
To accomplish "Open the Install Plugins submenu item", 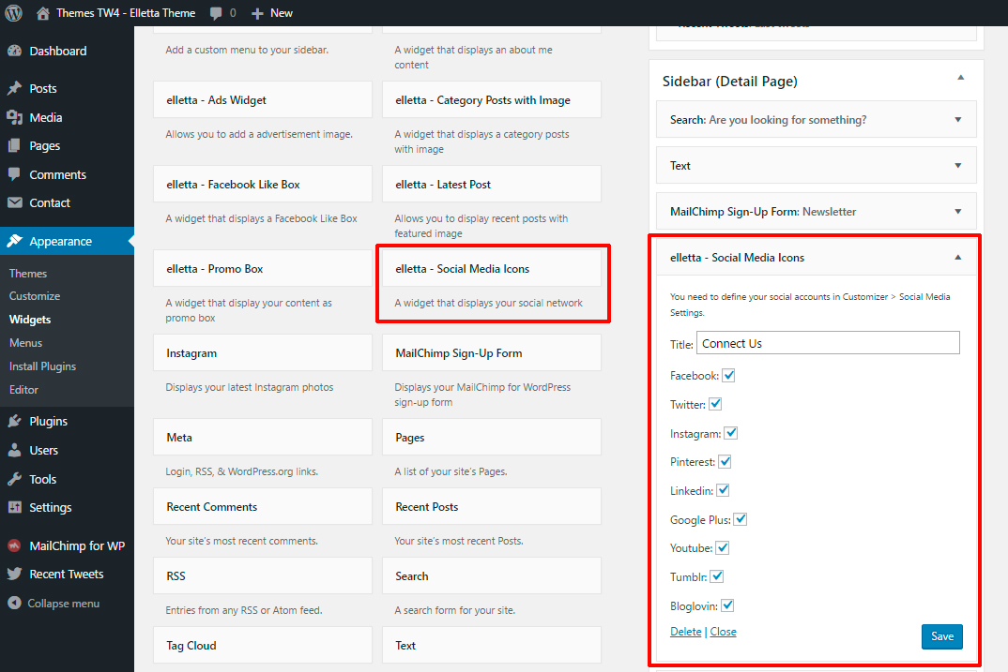I will [x=42, y=366].
